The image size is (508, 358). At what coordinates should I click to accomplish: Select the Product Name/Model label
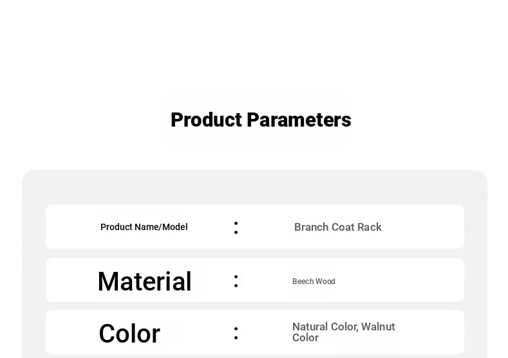pyautogui.click(x=144, y=227)
